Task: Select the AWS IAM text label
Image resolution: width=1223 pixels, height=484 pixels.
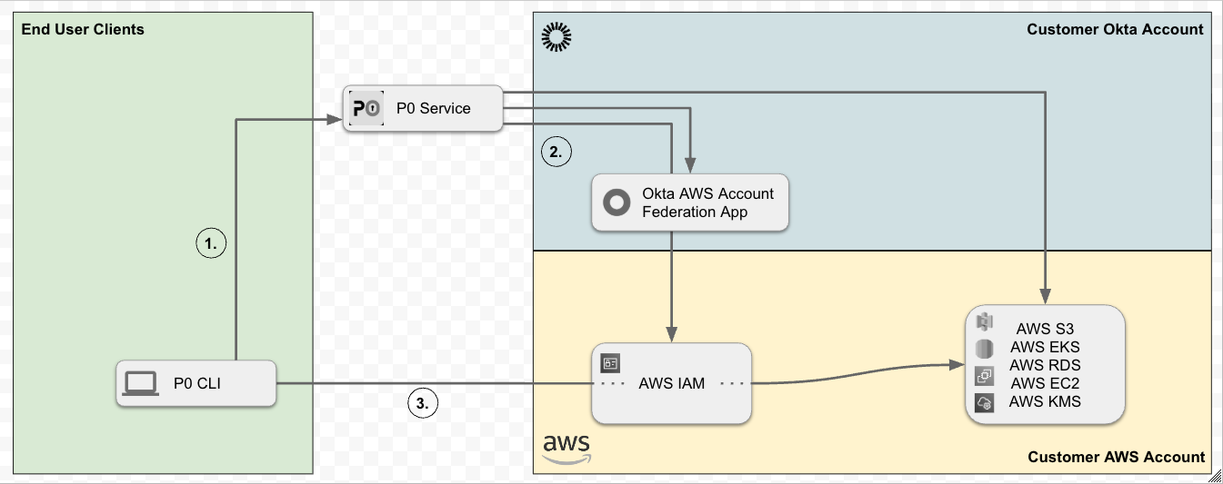Action: pyautogui.click(x=671, y=383)
